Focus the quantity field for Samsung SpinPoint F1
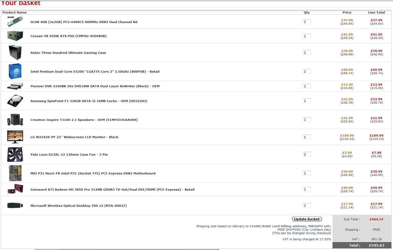Viewport: 393px width, 250px height. (307, 101)
